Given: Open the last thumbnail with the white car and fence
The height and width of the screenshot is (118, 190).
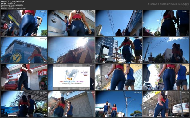Looking at the screenshot, I should (x=166, y=104).
